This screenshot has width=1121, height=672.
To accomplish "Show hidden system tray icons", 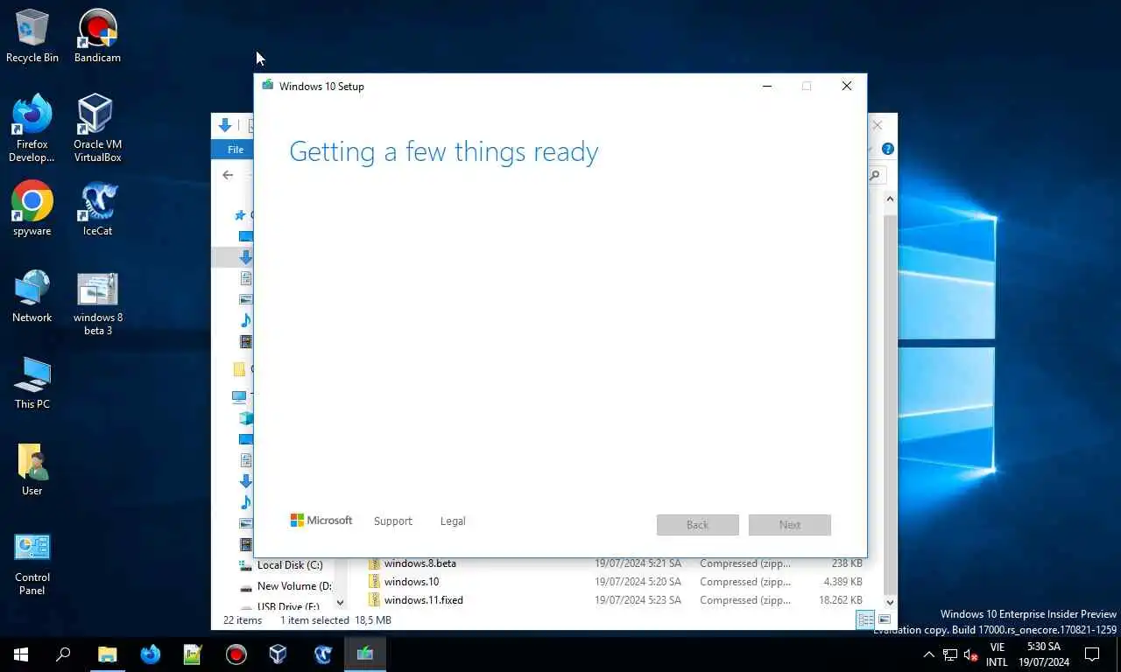I will [x=928, y=654].
